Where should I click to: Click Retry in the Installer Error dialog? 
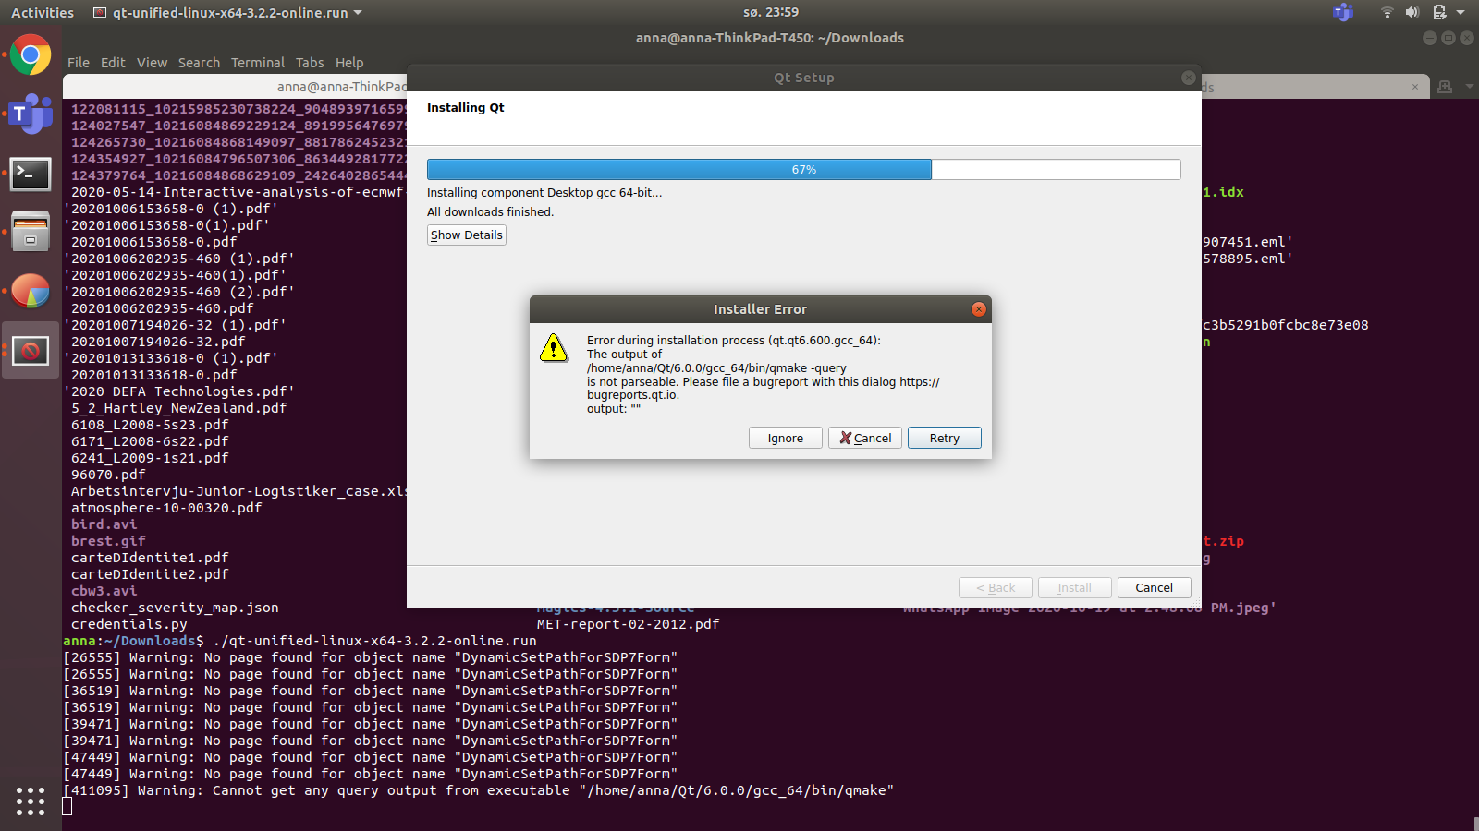click(x=944, y=439)
